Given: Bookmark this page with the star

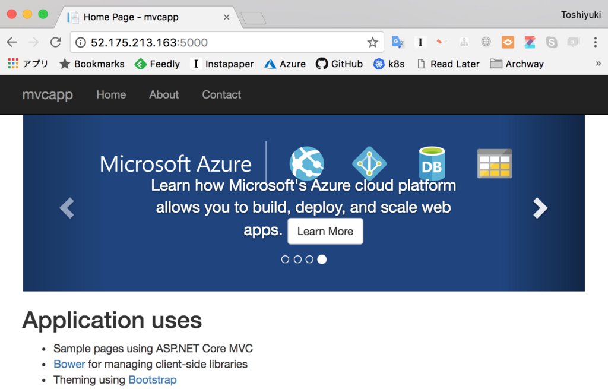Looking at the screenshot, I should point(373,42).
